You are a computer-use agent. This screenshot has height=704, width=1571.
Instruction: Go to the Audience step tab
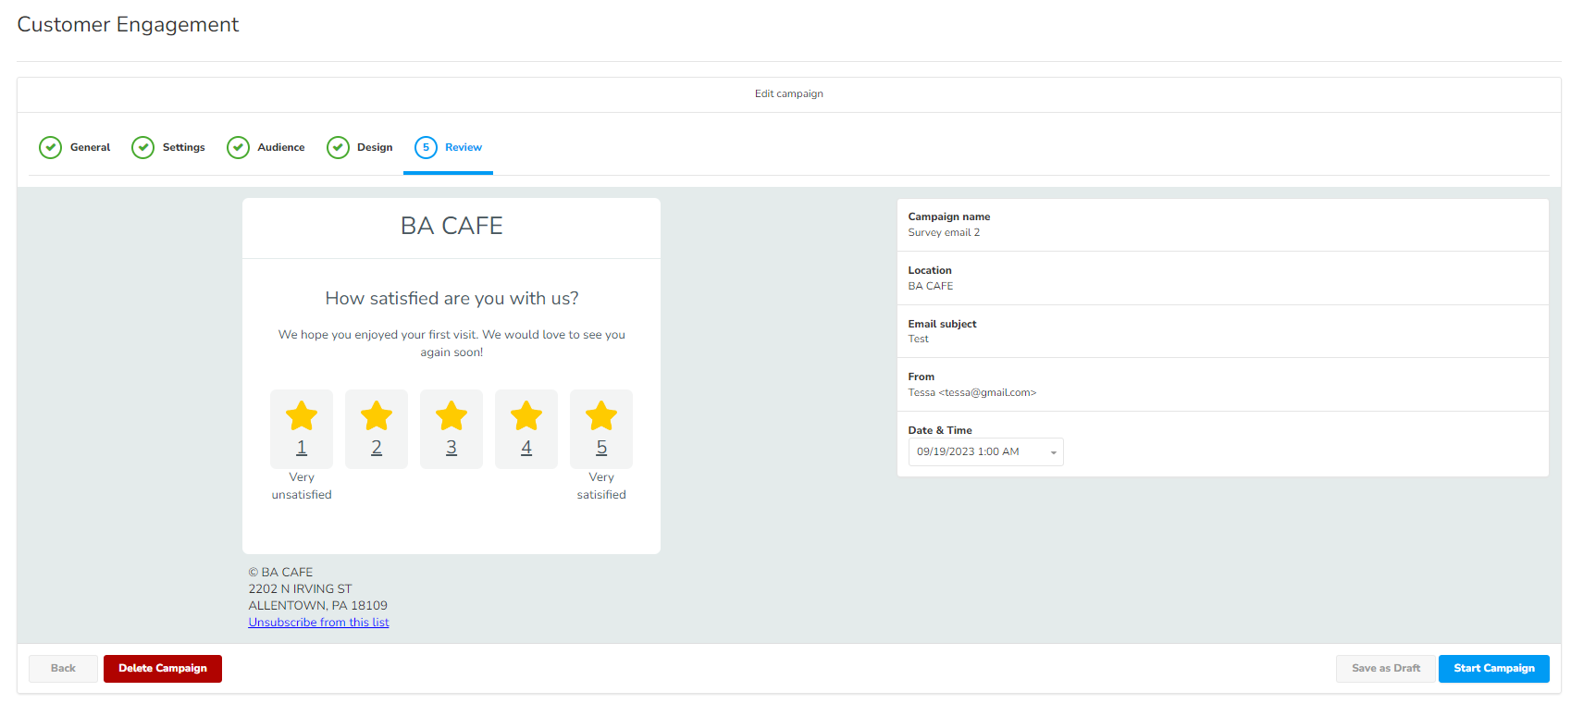coord(280,148)
